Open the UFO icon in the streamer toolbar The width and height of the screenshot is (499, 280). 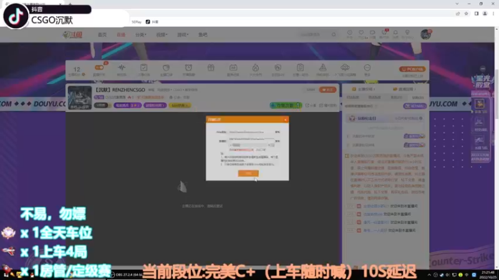345,67
